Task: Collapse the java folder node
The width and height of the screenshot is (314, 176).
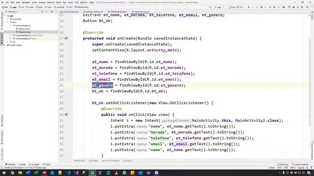Action: (8, 22)
